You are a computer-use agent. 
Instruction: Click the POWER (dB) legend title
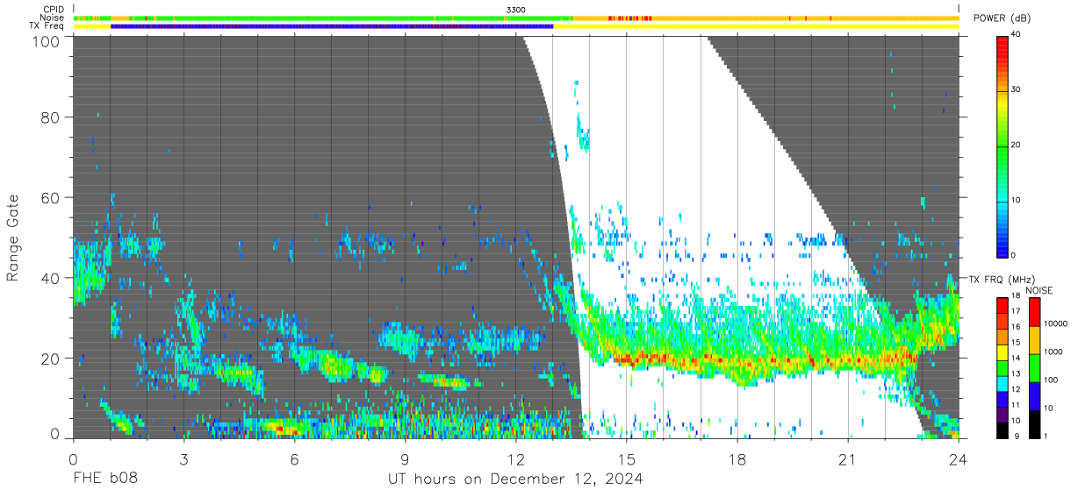(x=1002, y=18)
